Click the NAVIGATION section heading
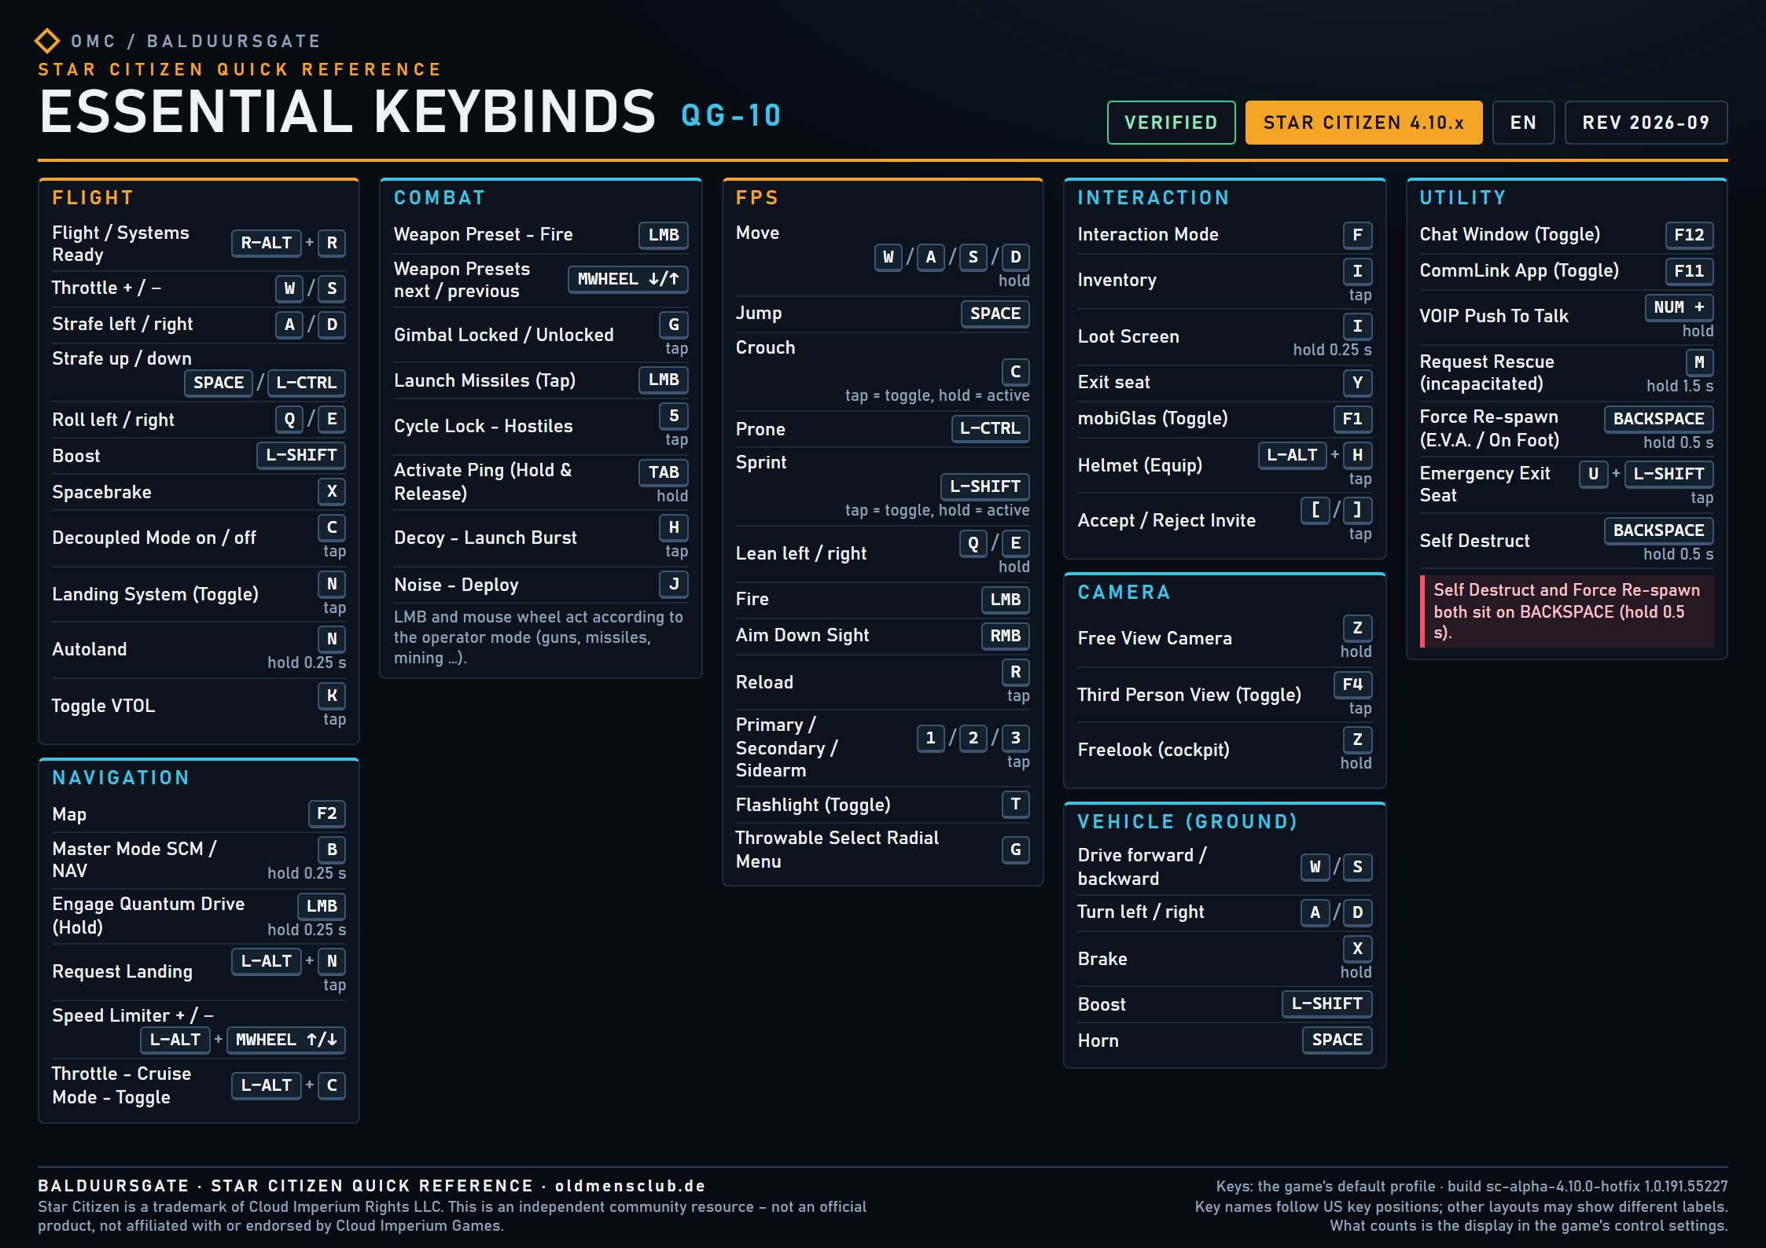This screenshot has width=1766, height=1248. click(x=121, y=778)
